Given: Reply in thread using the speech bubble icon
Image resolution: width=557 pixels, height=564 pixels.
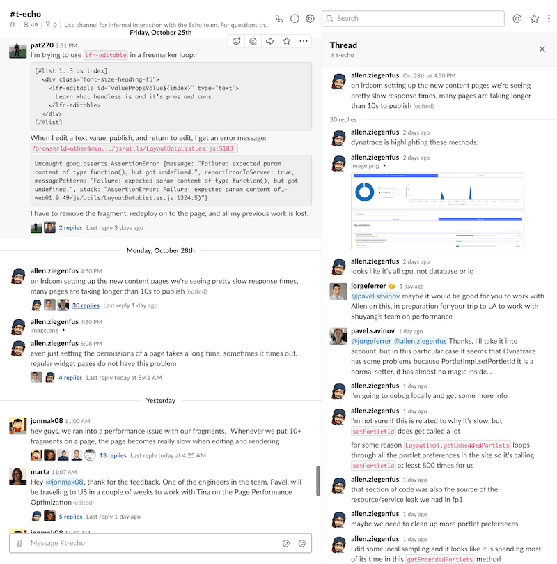Looking at the screenshot, I should tap(255, 42).
